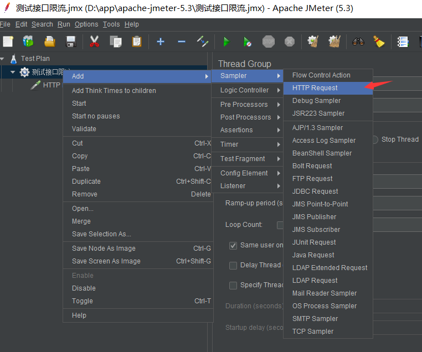Open Search with binoculars icon
Screen dimensions: 422x352
click(x=358, y=42)
